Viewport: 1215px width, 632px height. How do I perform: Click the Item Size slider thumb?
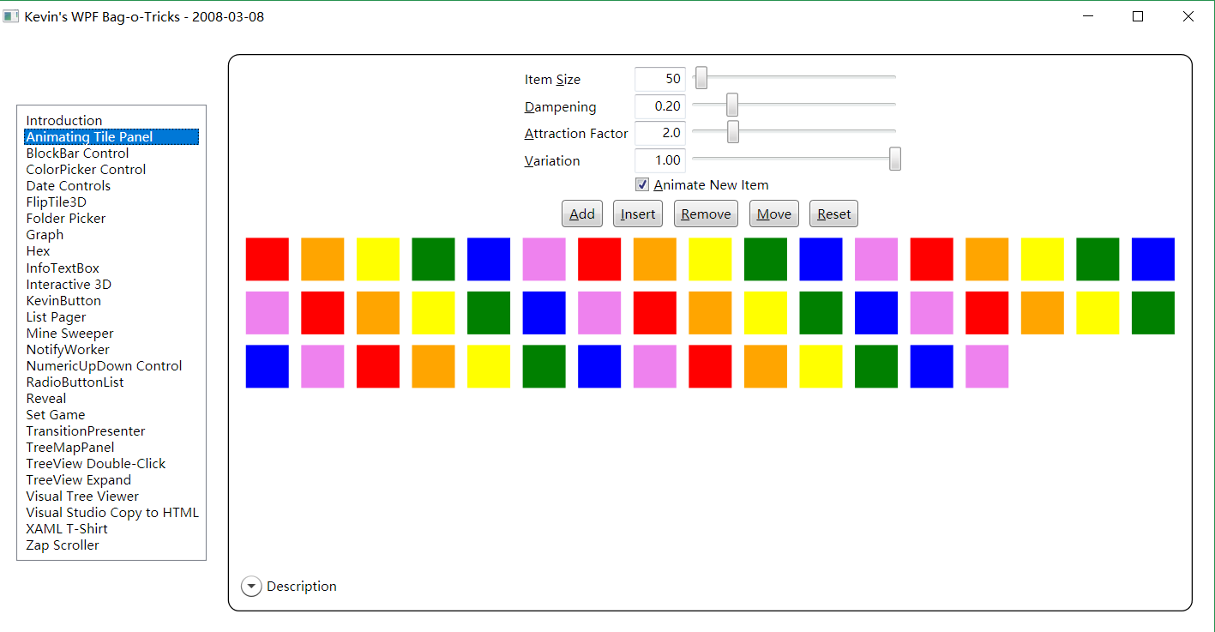(701, 79)
